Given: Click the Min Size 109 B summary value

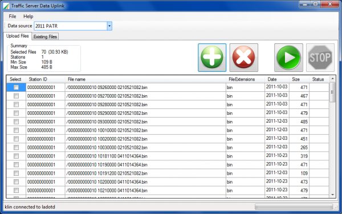Looking at the screenshot, I should 47,62.
